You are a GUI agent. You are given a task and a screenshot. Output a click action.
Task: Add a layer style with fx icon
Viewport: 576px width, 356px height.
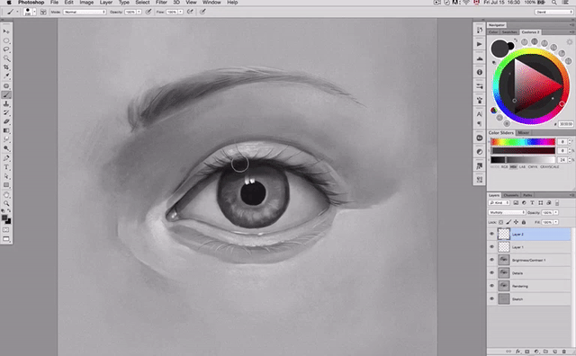(517, 352)
